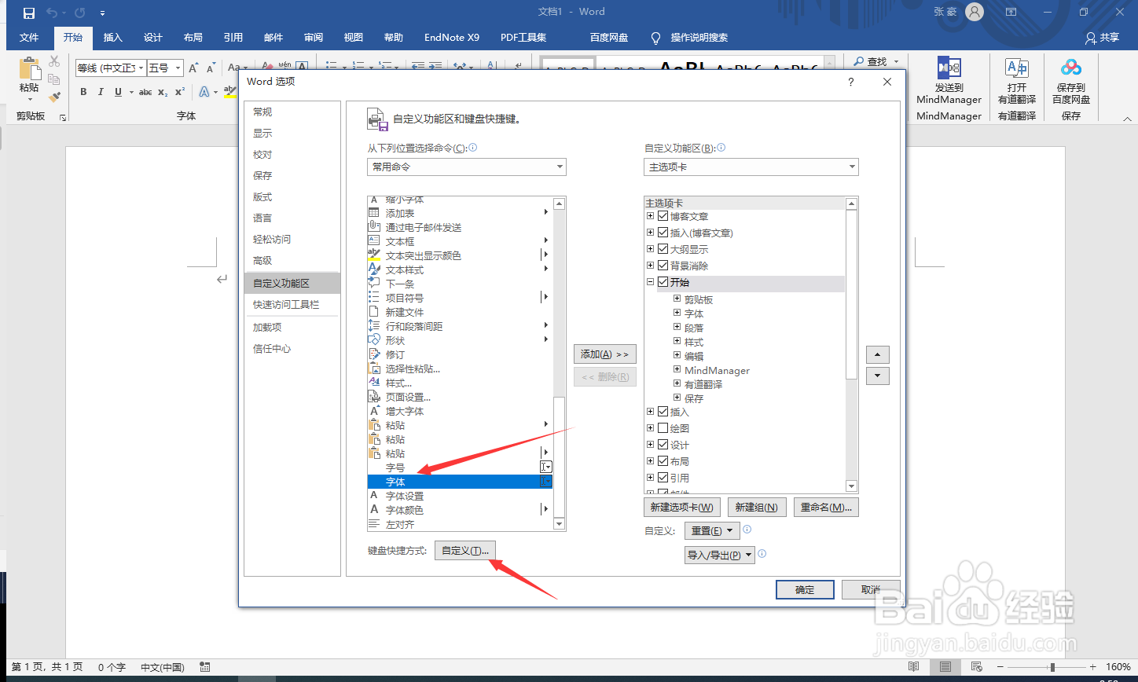This screenshot has width=1138, height=682.
Task: Click the 添加(A) >> button
Action: [604, 354]
